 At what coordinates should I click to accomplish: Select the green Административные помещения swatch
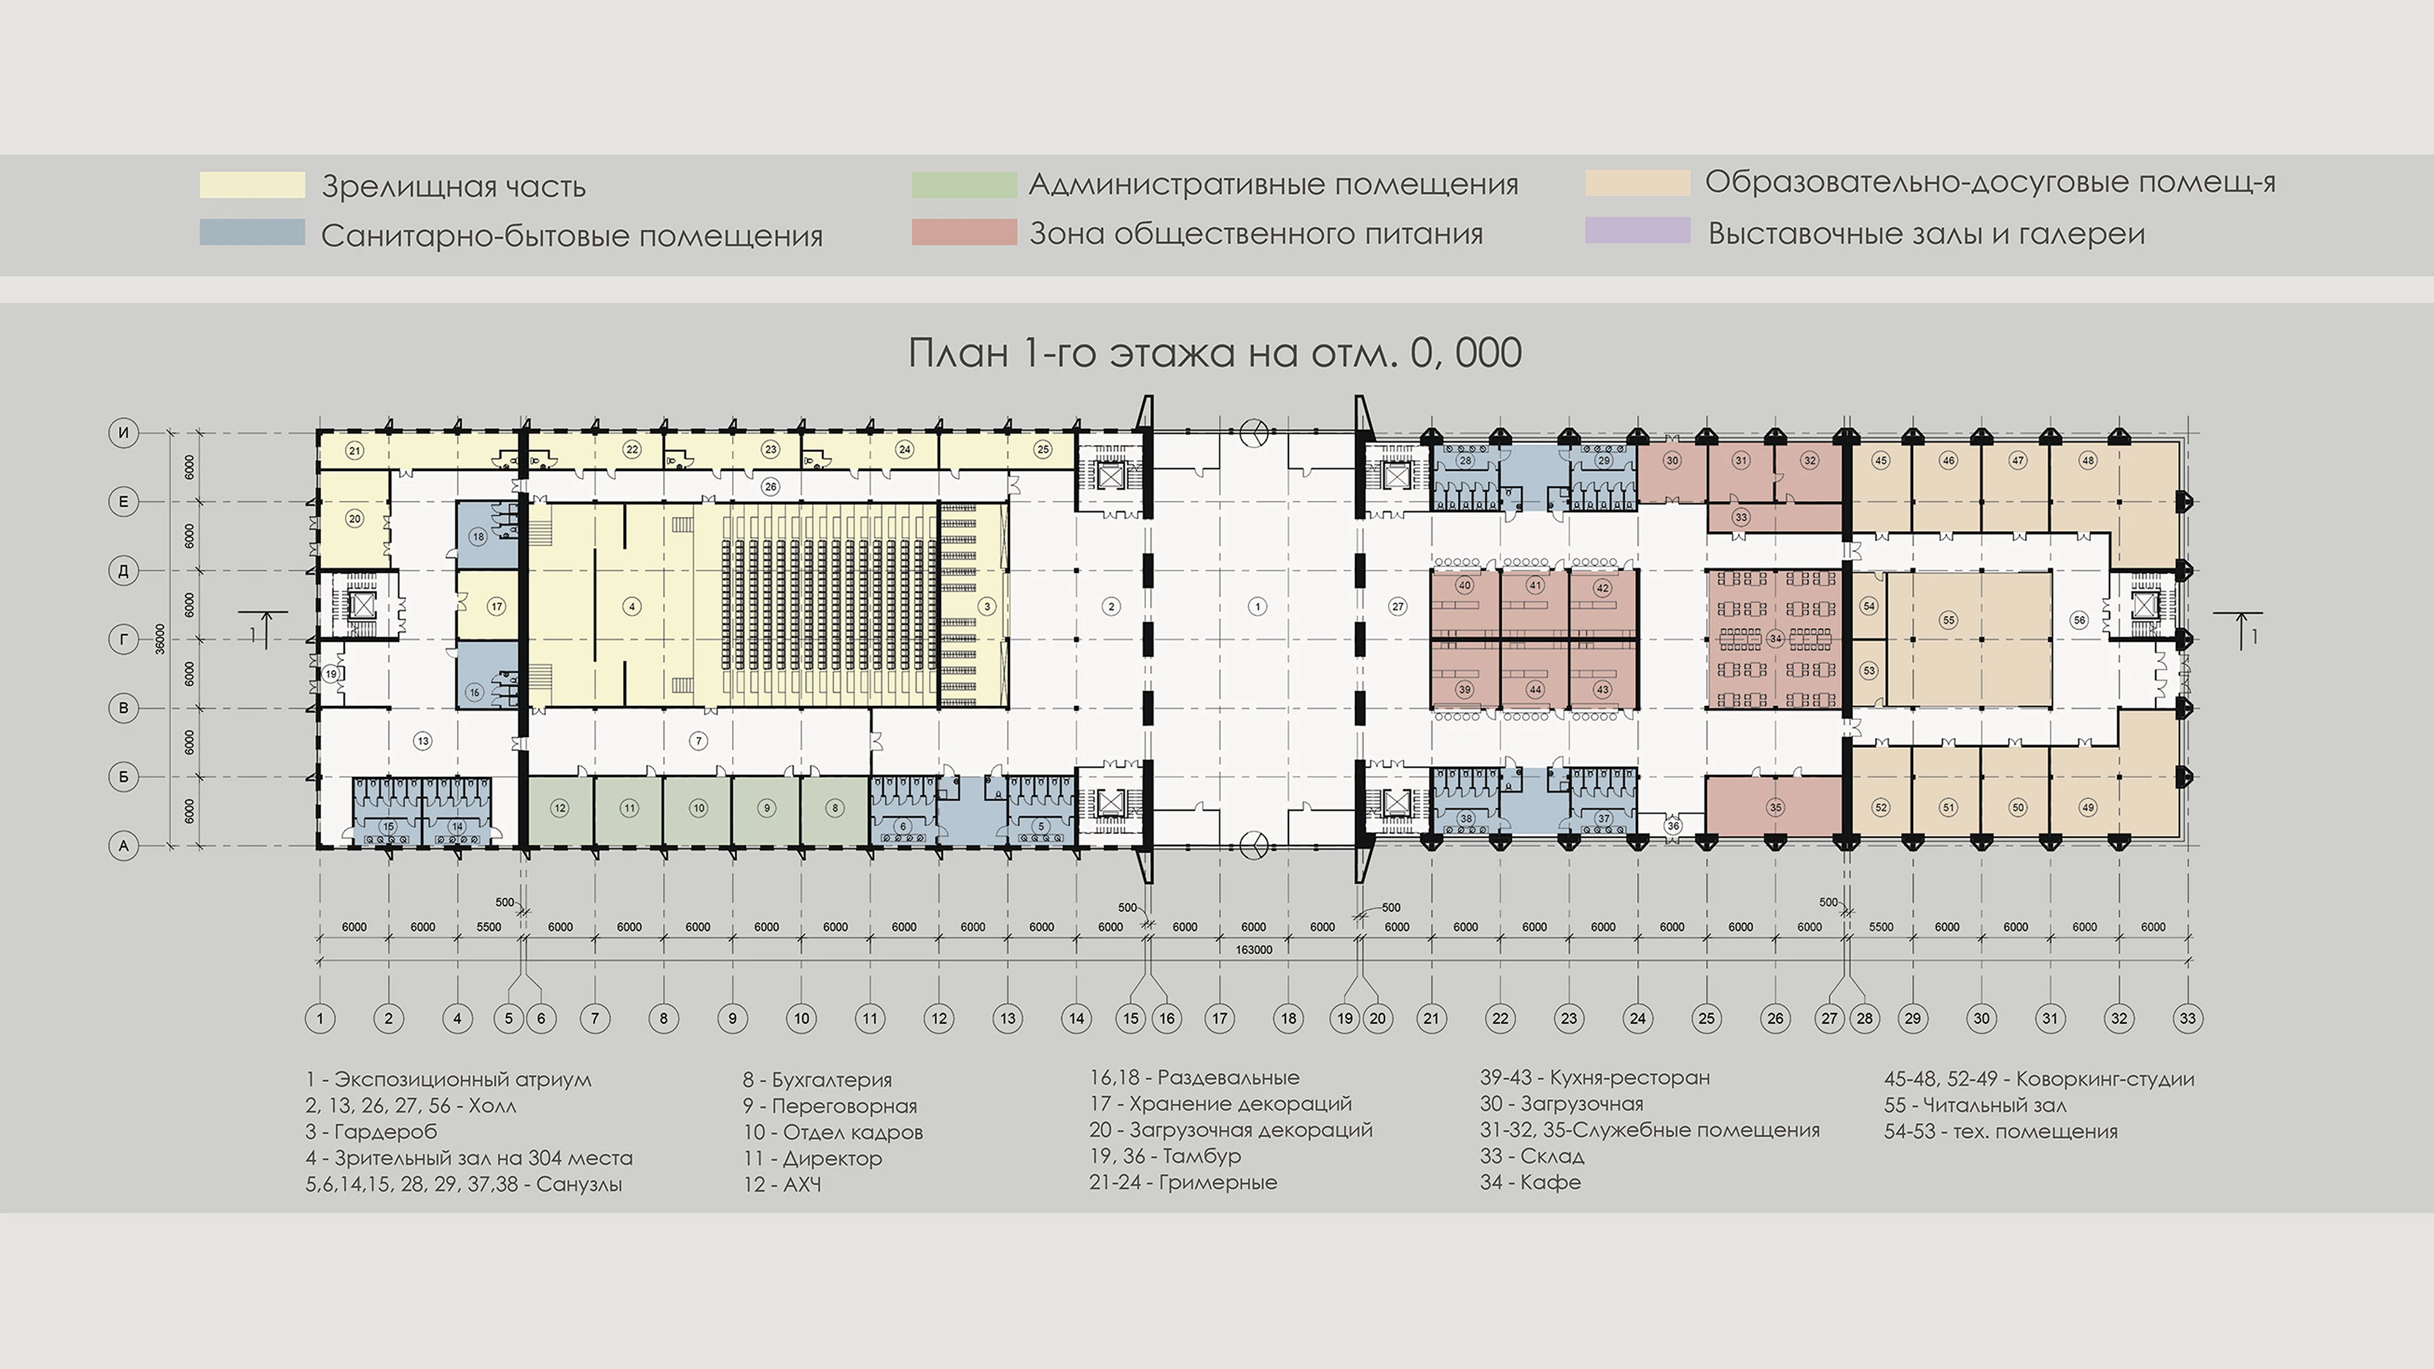coord(963,184)
